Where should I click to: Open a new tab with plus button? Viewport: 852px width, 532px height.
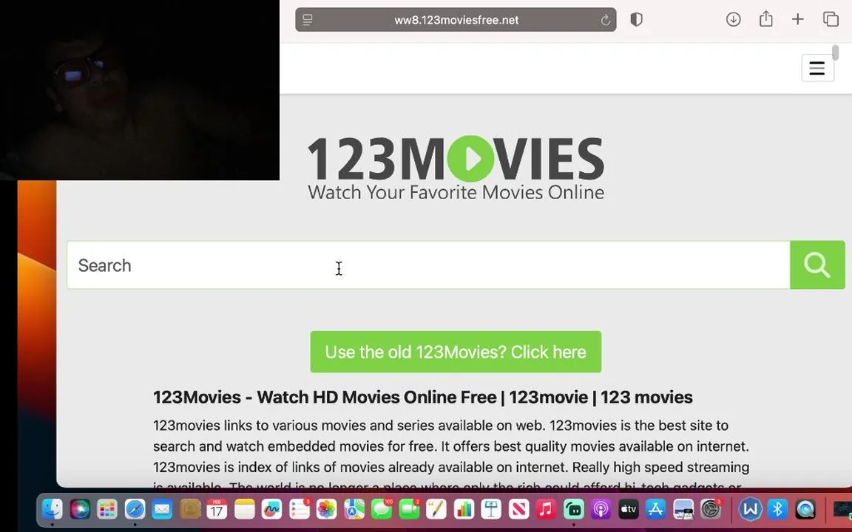pos(798,19)
